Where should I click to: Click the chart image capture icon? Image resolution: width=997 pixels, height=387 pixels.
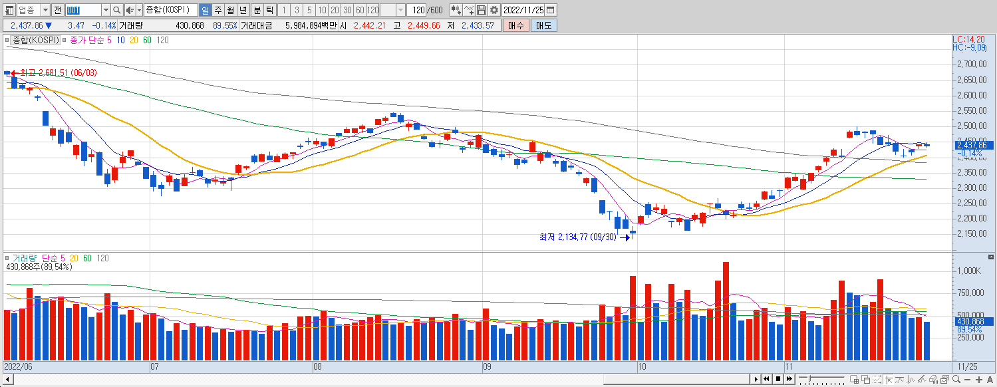tap(944, 380)
